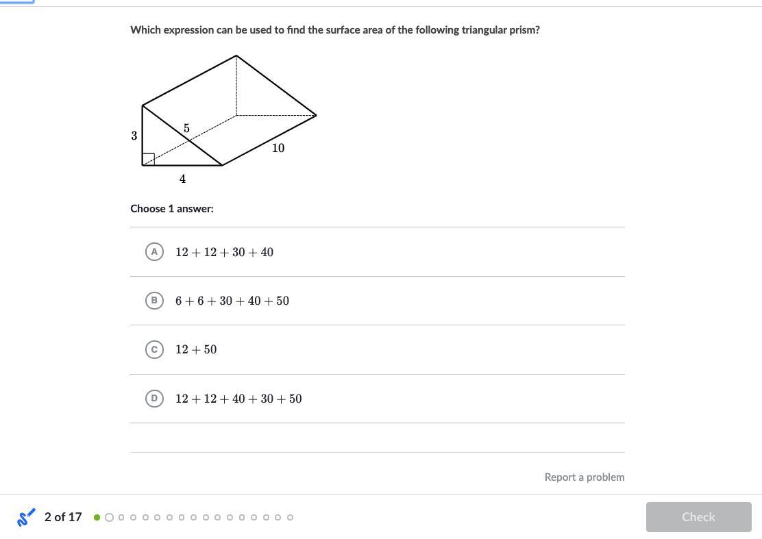Click the expression 6 + 6 + 30 + 40 + 50
Viewport: 762px width, 539px height.
232,301
